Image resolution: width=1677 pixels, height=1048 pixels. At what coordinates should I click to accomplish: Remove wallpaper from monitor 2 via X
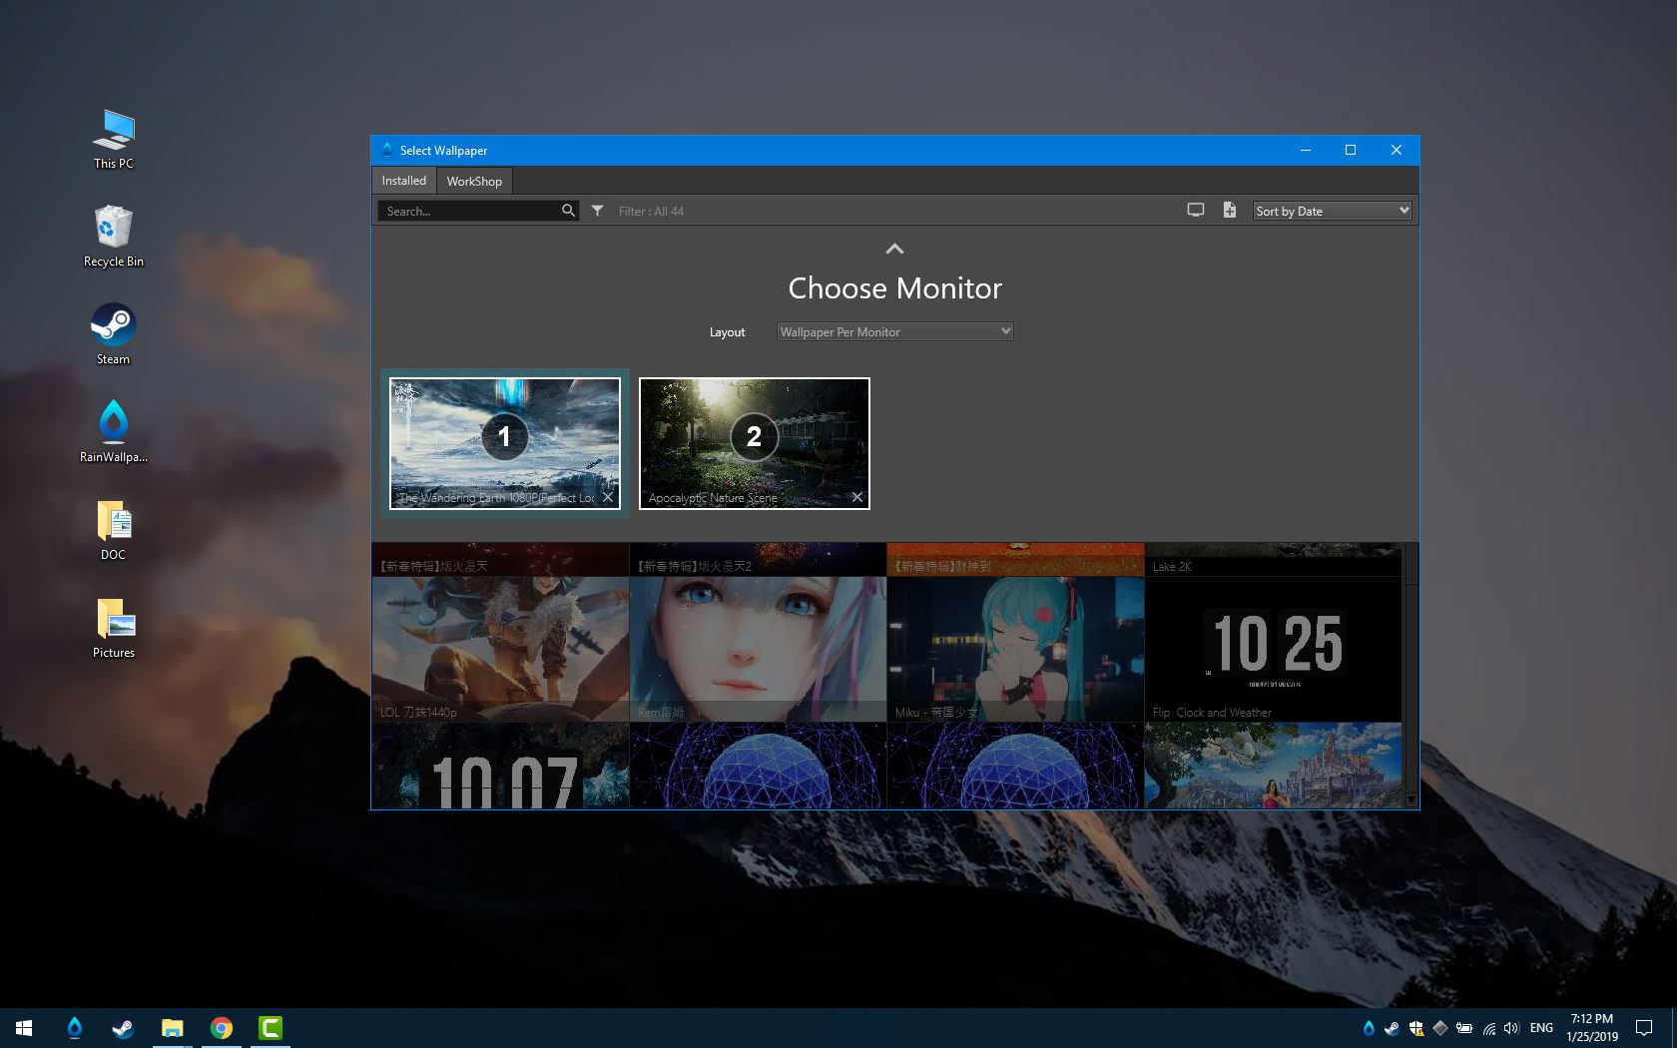pos(856,496)
